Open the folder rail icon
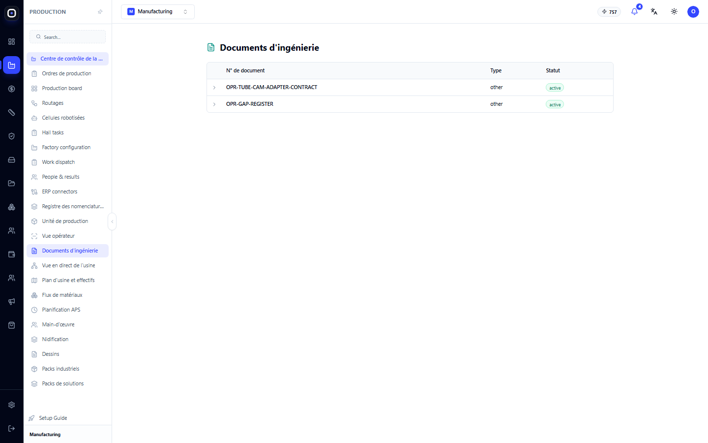The height and width of the screenshot is (443, 708). [x=12, y=184]
